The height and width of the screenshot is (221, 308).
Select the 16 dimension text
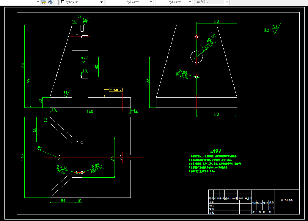coord(54,110)
